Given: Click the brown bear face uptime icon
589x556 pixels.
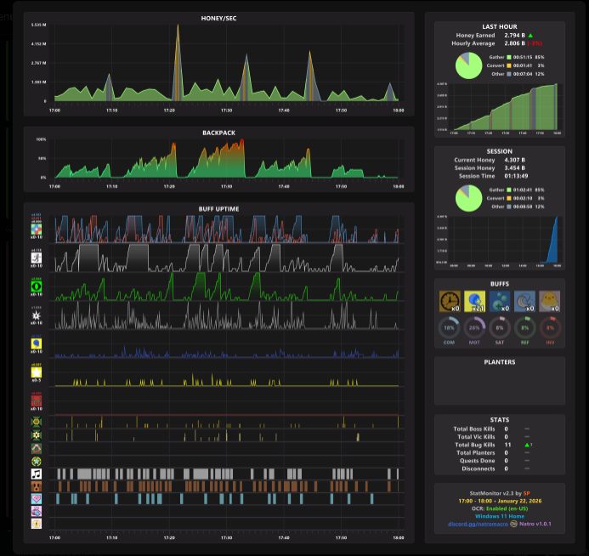Looking at the screenshot, I should pos(37,486).
